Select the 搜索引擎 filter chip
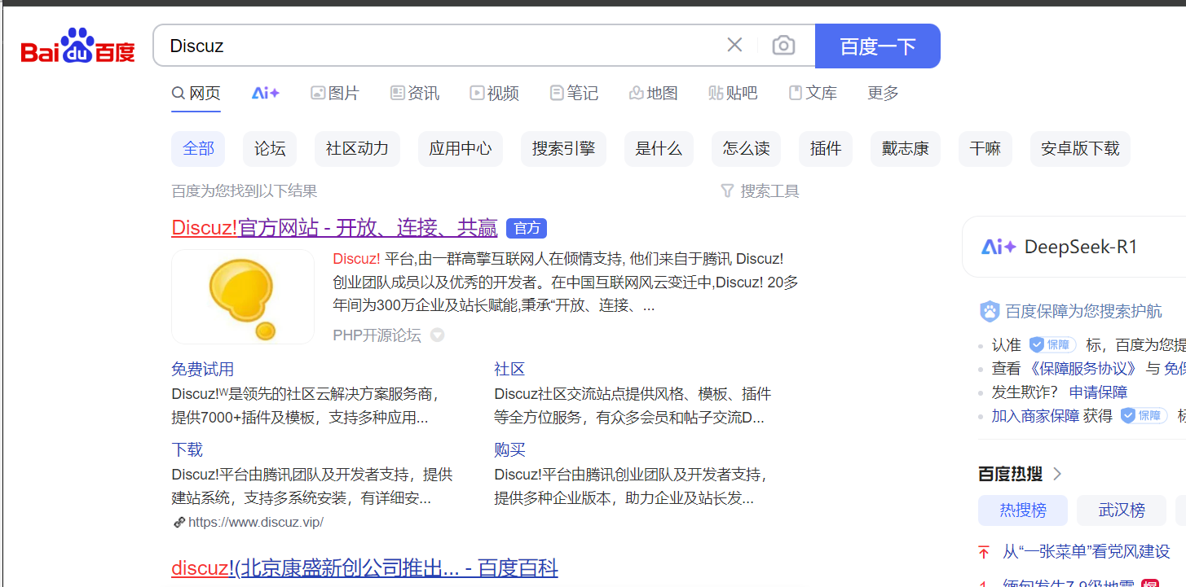 point(563,149)
